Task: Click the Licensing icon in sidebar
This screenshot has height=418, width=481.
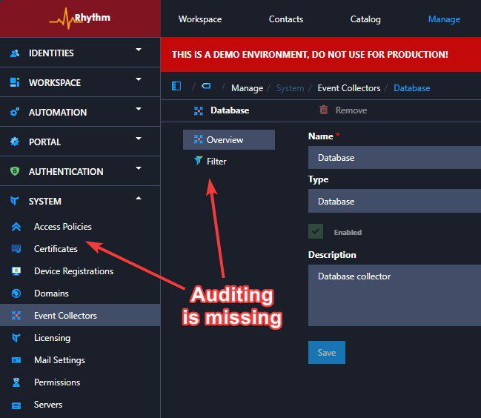Action: 16,338
